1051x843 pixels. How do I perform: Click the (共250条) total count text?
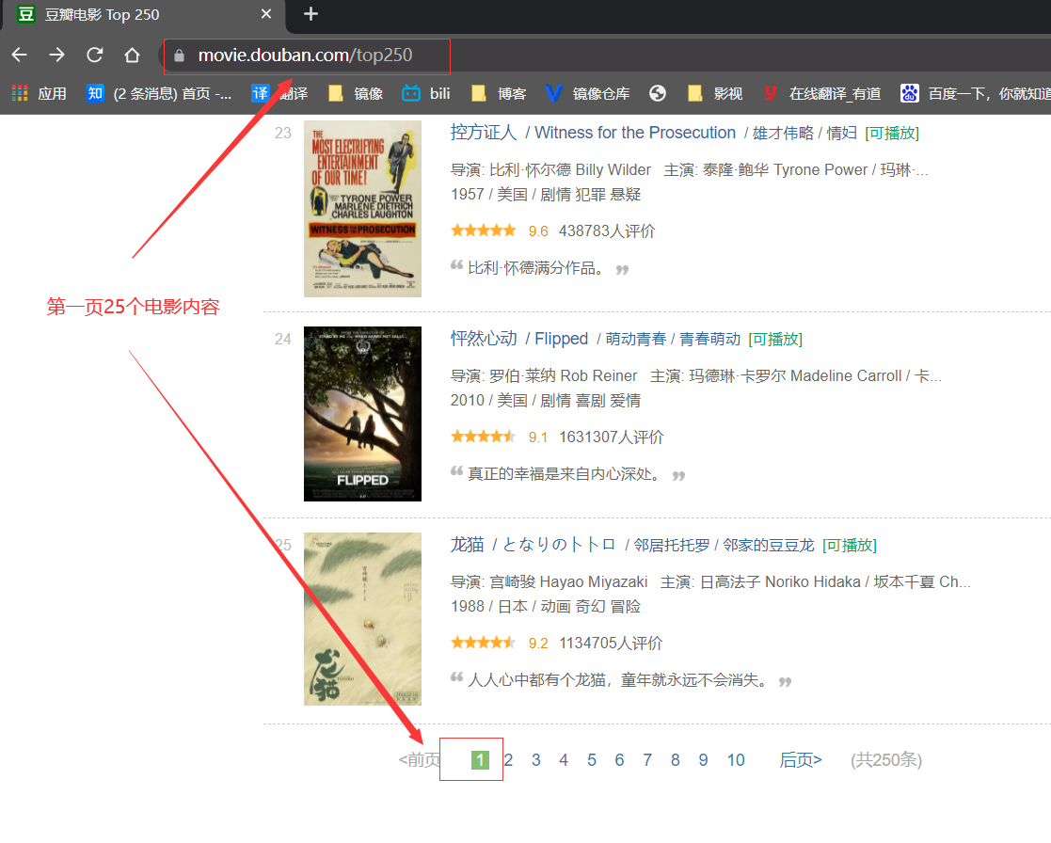886,760
